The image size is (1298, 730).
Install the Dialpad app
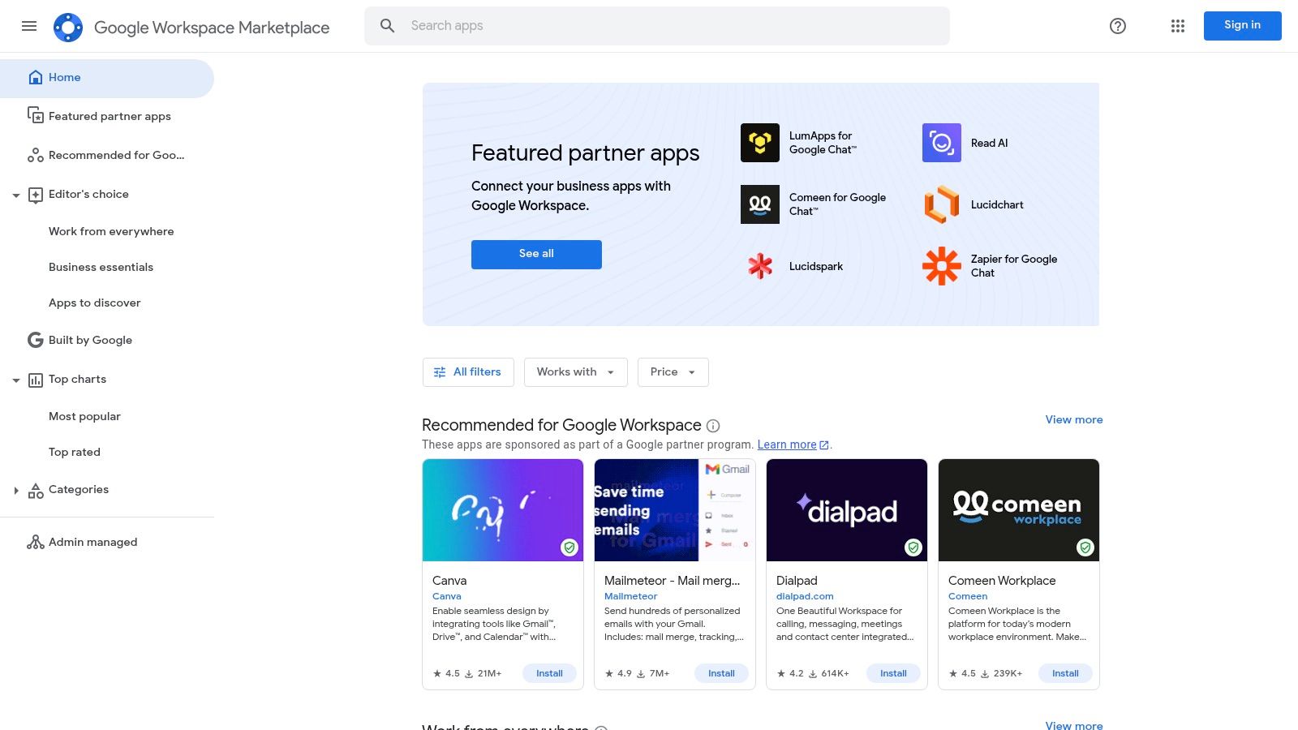click(x=892, y=673)
